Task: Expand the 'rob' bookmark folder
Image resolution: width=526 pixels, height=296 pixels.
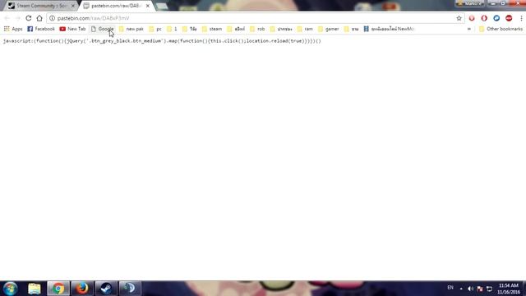Action: coord(257,29)
